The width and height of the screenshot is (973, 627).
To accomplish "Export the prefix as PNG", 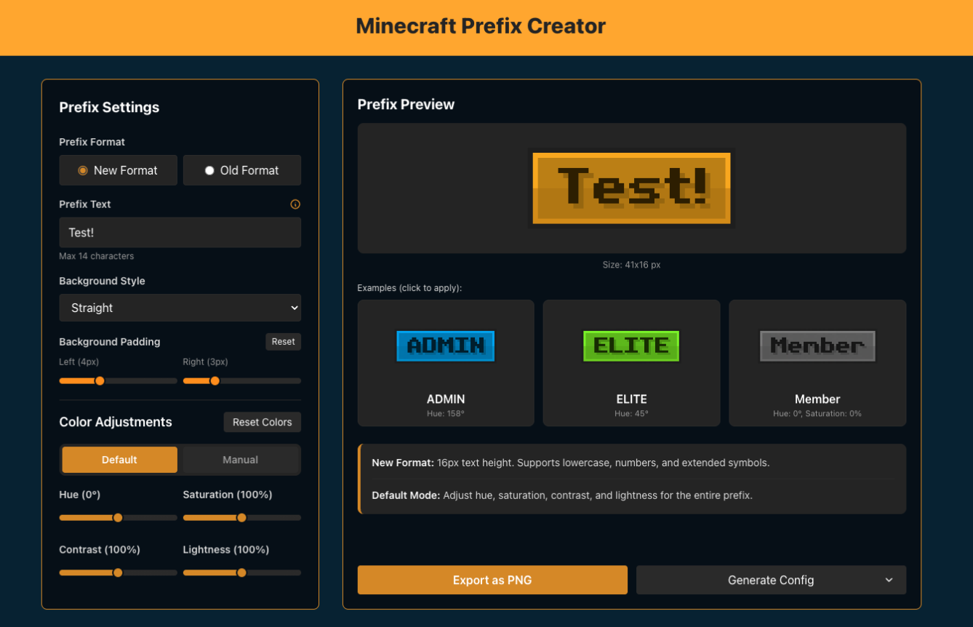I will (x=492, y=580).
